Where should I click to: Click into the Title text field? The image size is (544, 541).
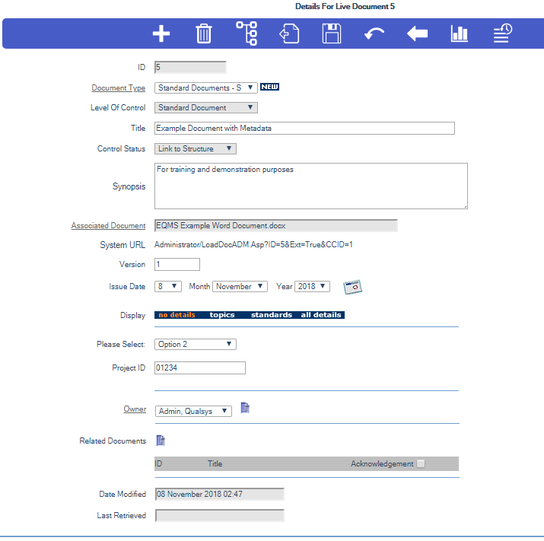pyautogui.click(x=304, y=128)
